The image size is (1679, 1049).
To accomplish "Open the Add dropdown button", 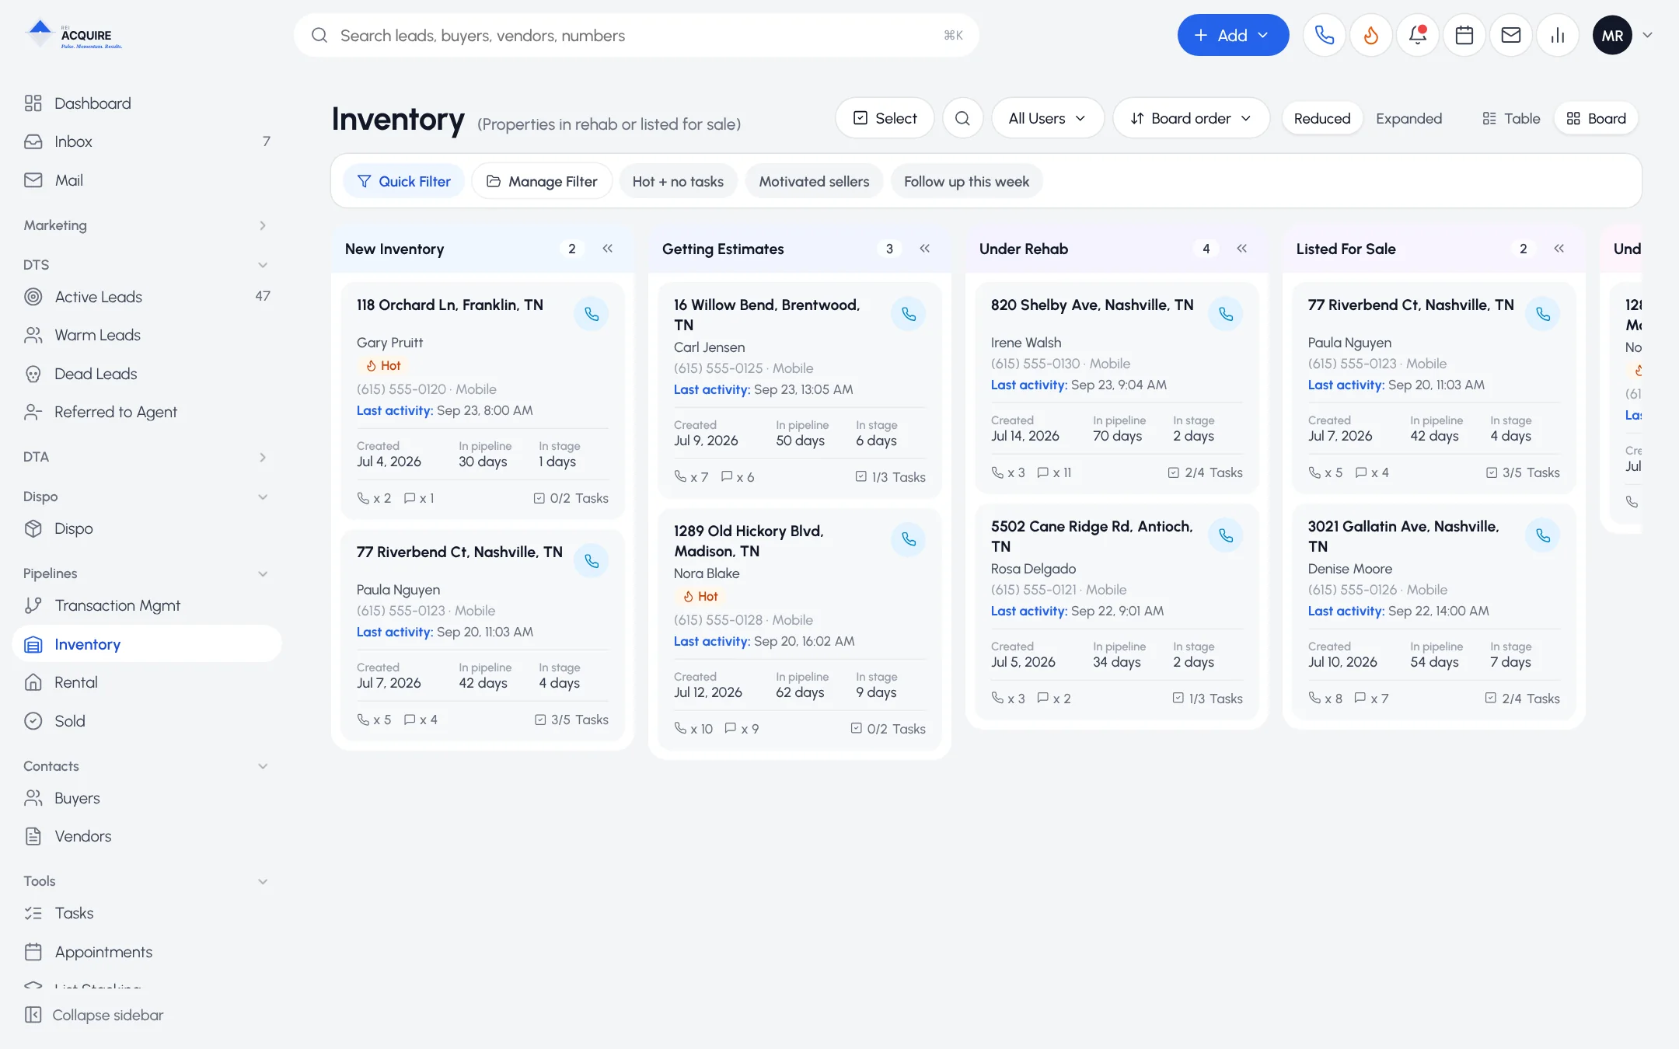I will coord(1233,35).
